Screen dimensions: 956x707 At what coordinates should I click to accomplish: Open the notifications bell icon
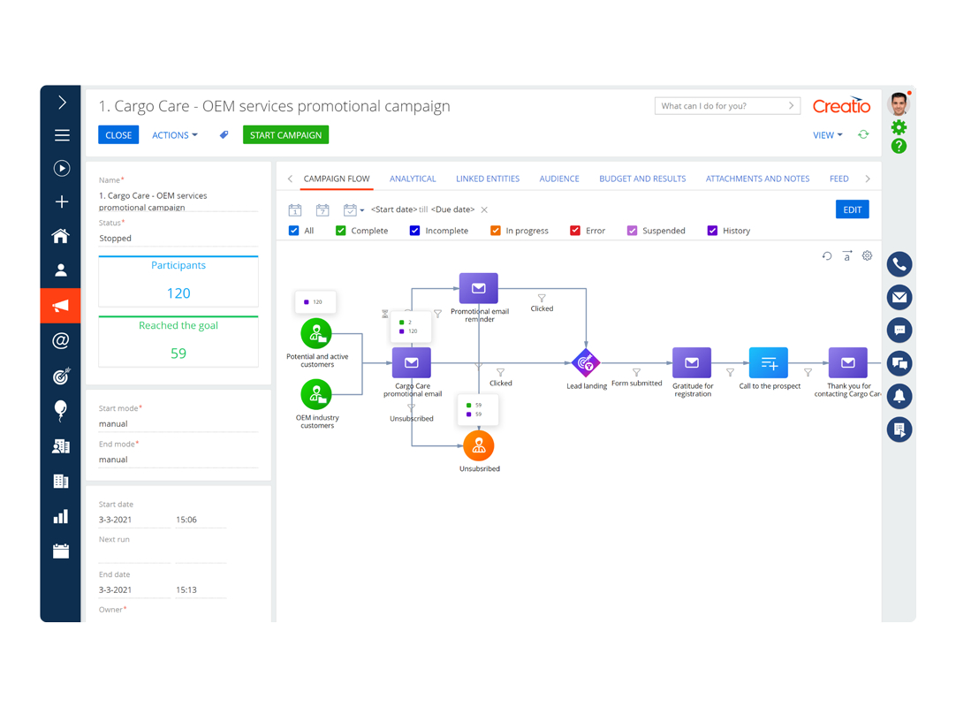[x=899, y=397]
